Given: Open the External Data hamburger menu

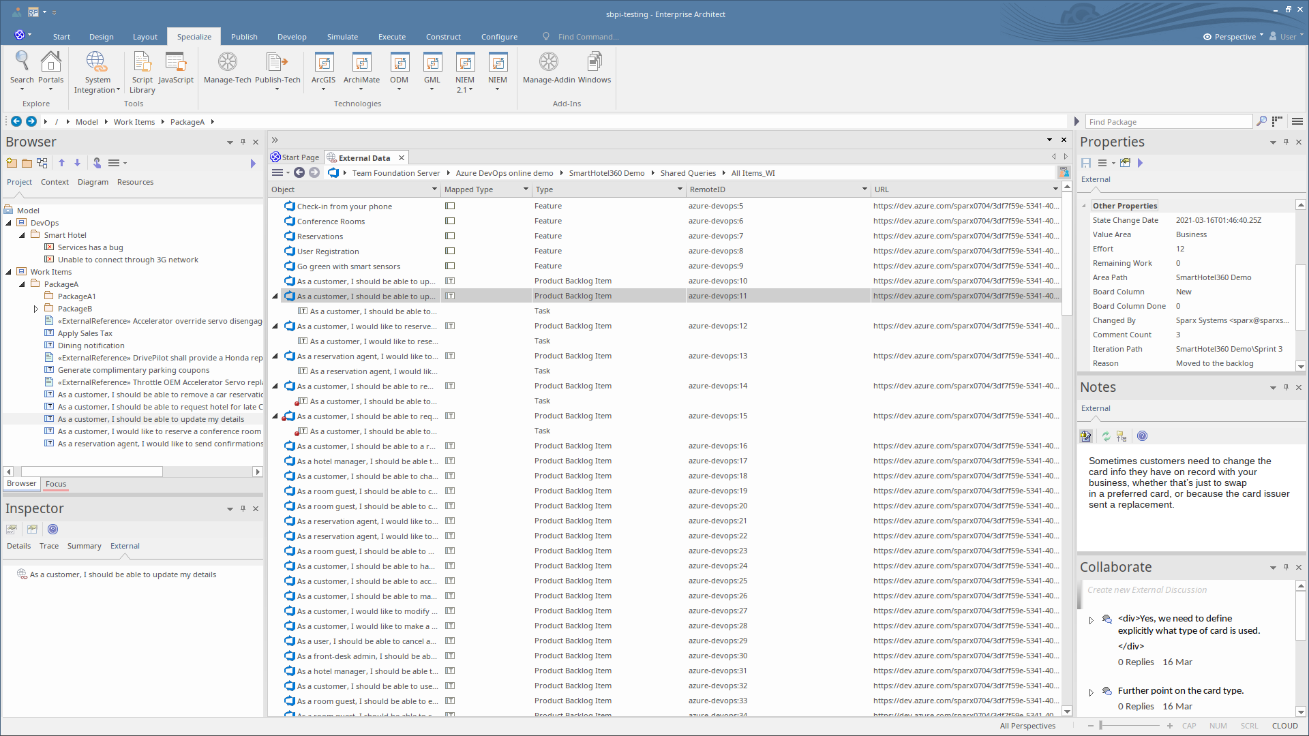Looking at the screenshot, I should pos(277,172).
